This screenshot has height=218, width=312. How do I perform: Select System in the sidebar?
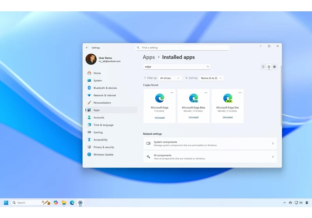coord(112,81)
